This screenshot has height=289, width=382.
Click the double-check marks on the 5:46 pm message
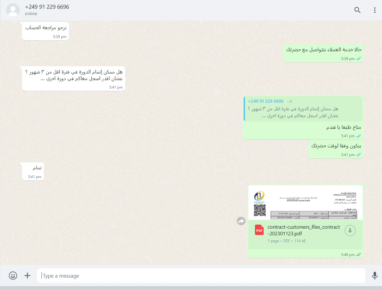click(x=358, y=255)
